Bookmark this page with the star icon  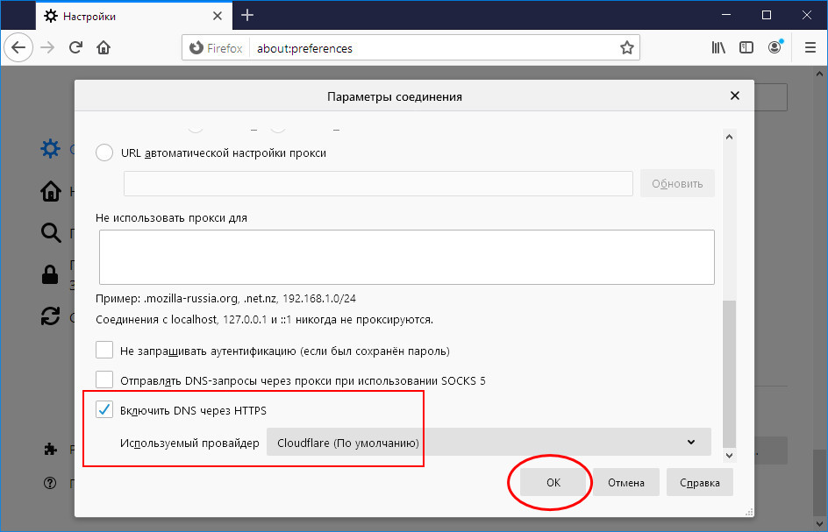click(x=627, y=47)
